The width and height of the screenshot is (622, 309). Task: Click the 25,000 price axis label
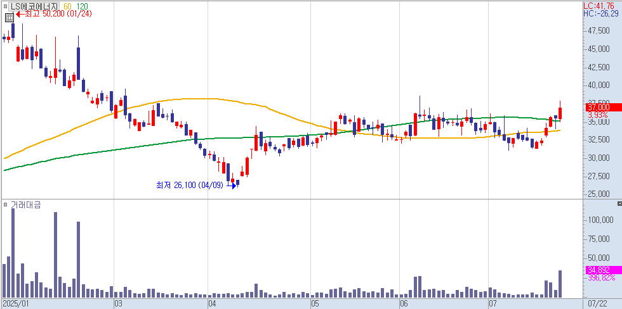click(x=599, y=194)
